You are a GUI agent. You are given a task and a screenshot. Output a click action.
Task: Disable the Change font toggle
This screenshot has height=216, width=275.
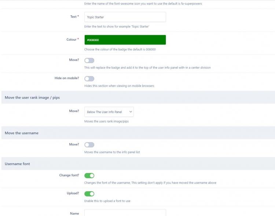click(x=89, y=176)
